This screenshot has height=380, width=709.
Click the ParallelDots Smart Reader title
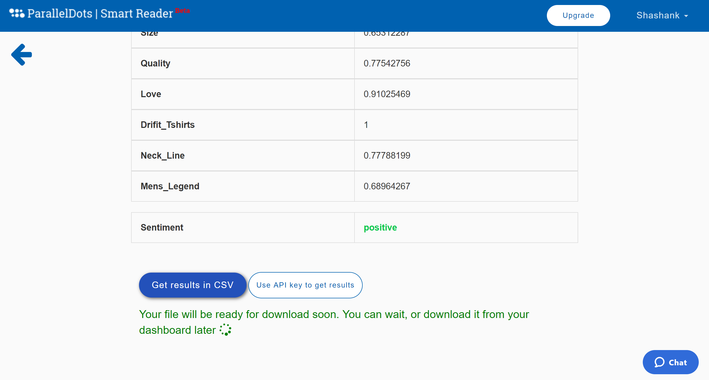pyautogui.click(x=100, y=13)
